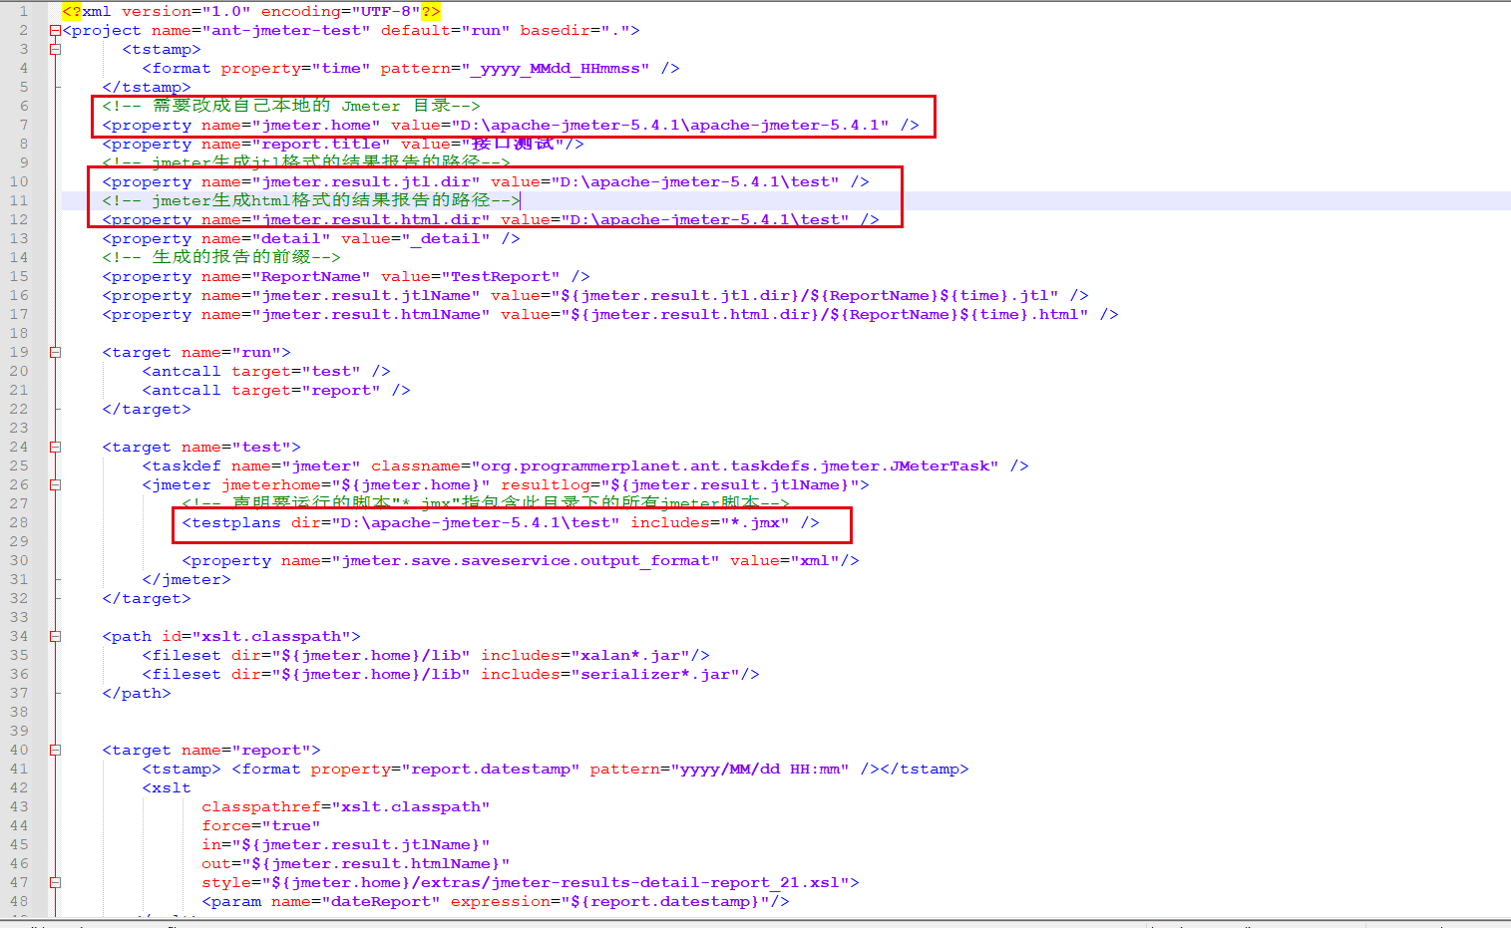
Task: Click the report.title property line
Action: pos(342,144)
